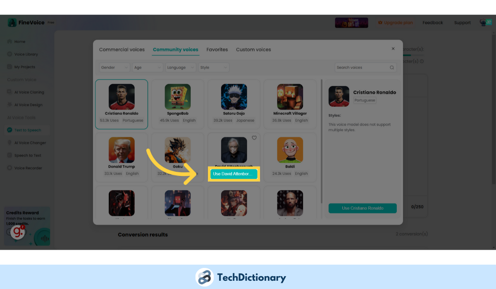Open the Style filter dropdown

coord(214,67)
